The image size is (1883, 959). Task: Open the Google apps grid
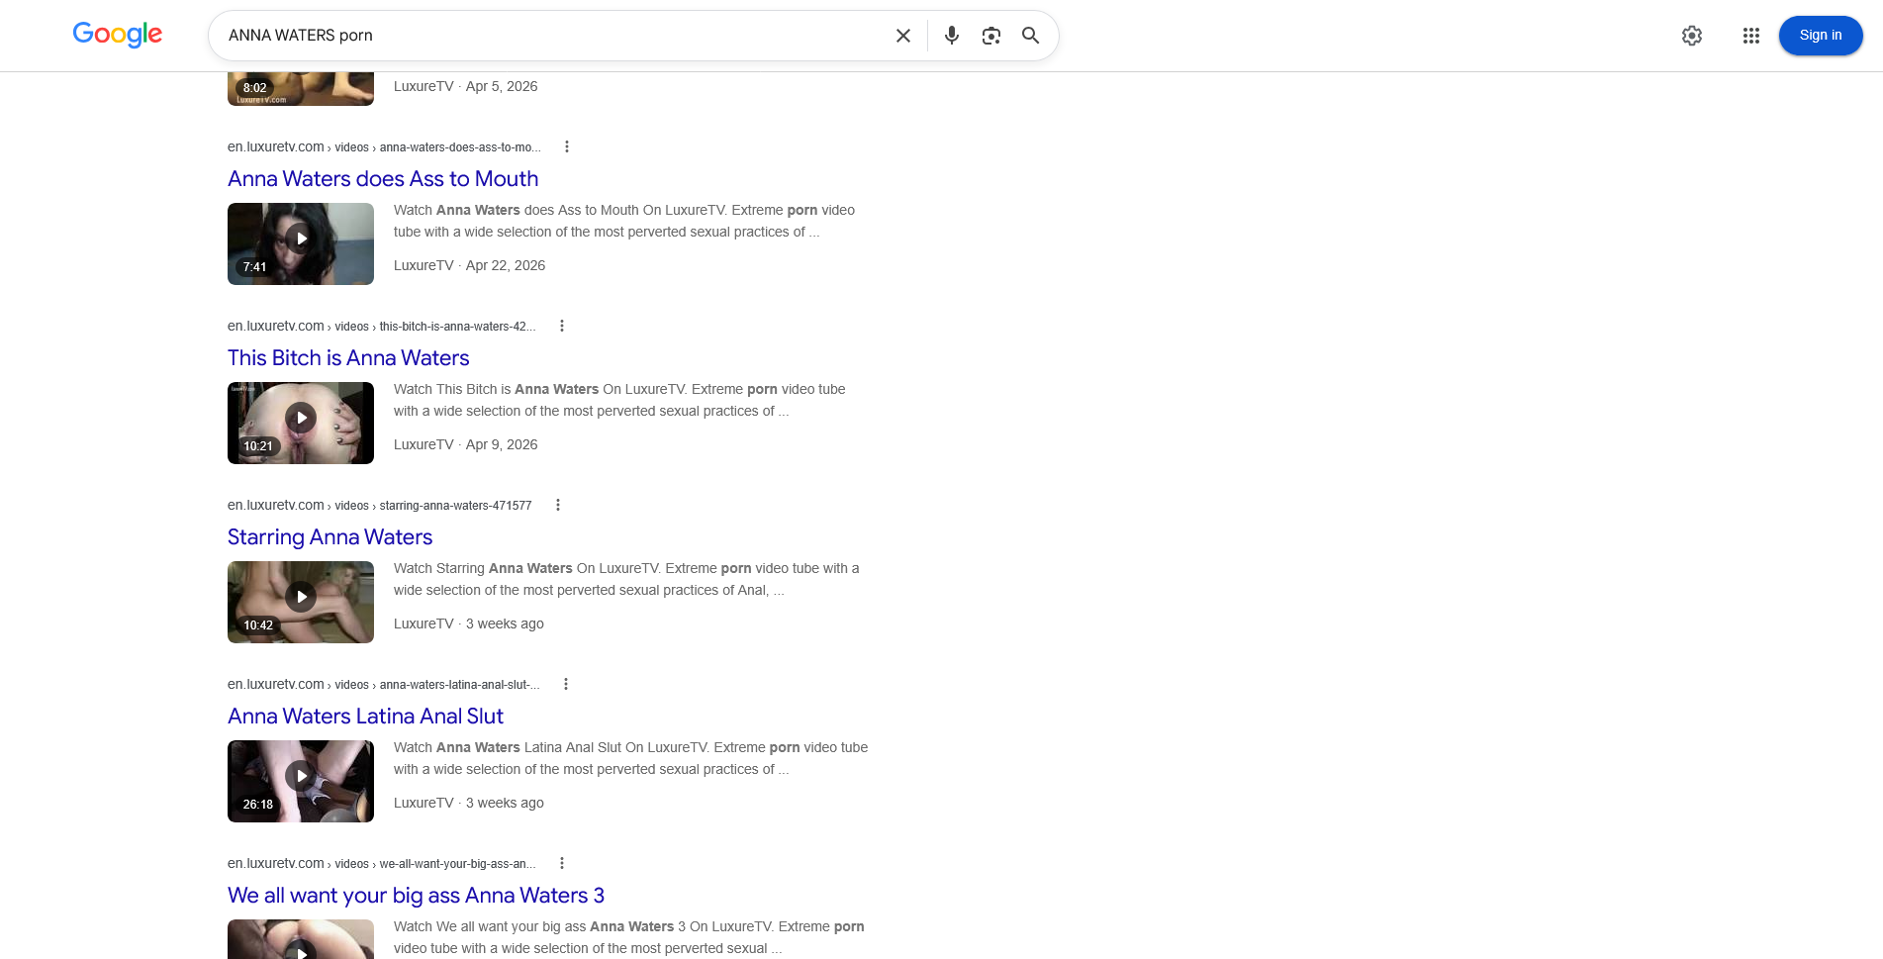(x=1751, y=36)
